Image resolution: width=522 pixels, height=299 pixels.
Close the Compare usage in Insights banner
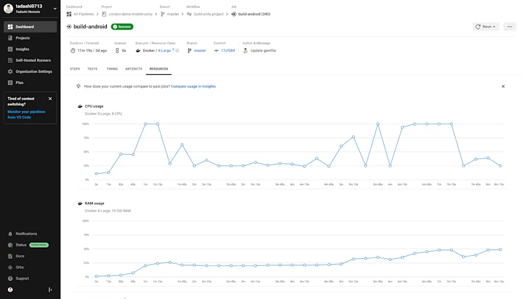(x=503, y=86)
